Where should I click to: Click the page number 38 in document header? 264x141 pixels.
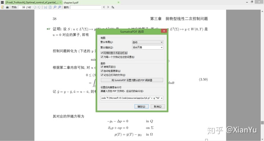coord(55,19)
